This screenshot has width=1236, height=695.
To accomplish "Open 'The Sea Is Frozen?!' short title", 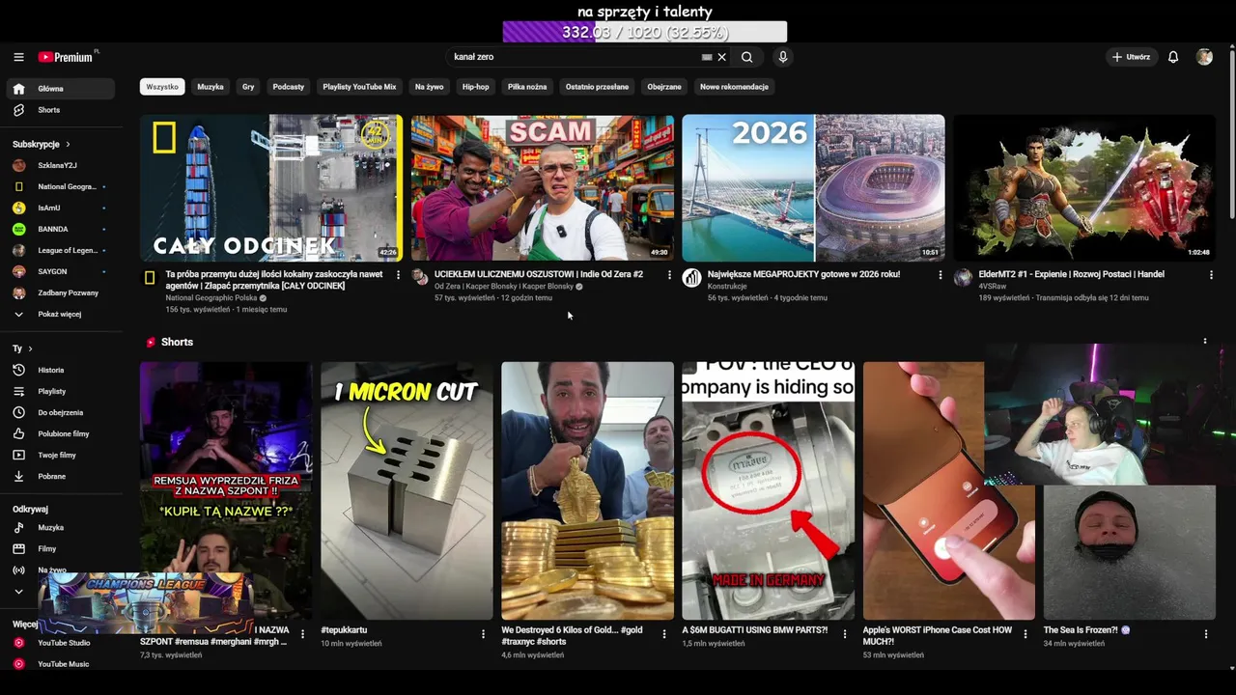I will coord(1085,630).
